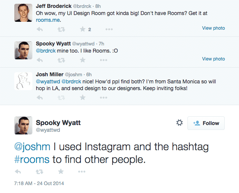Open more options on Jeff Broderick's tweet
Image resolution: width=239 pixels, height=193 pixels.
pos(109,29)
